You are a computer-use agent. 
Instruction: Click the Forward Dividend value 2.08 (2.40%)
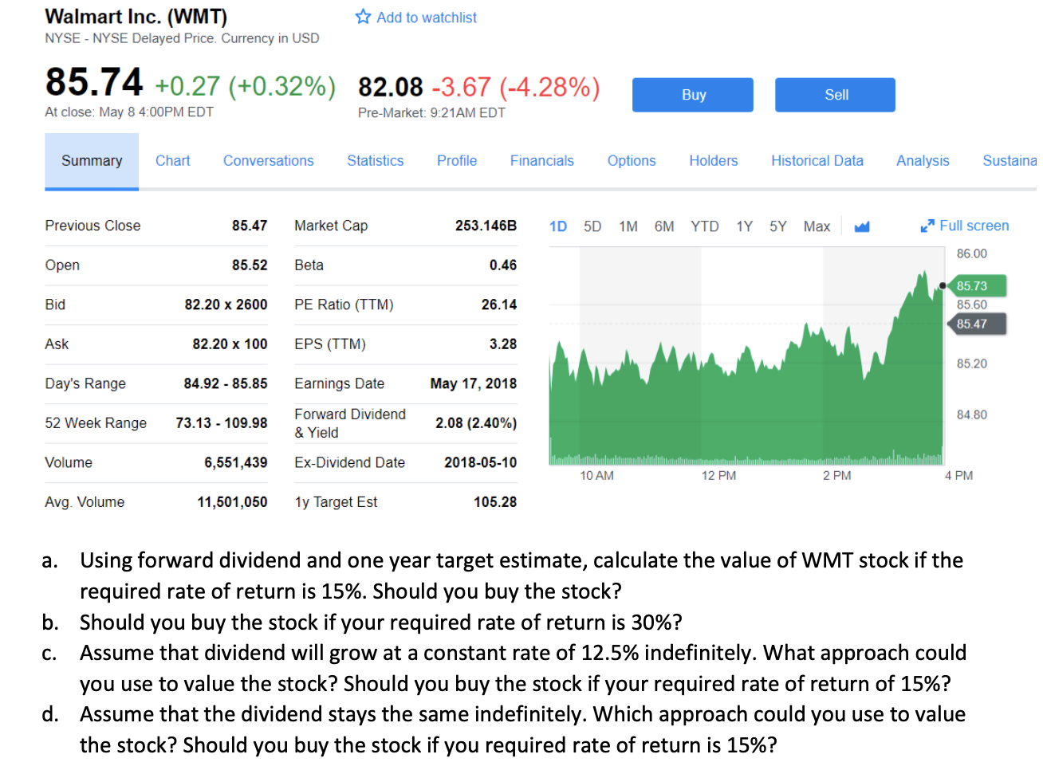tap(476, 423)
